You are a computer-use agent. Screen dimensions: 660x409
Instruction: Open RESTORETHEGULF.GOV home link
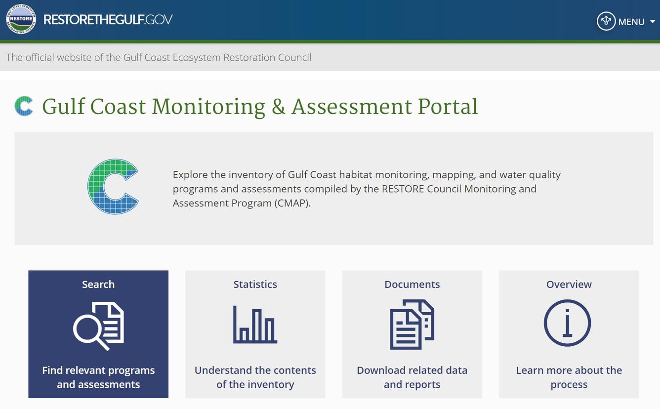point(108,20)
